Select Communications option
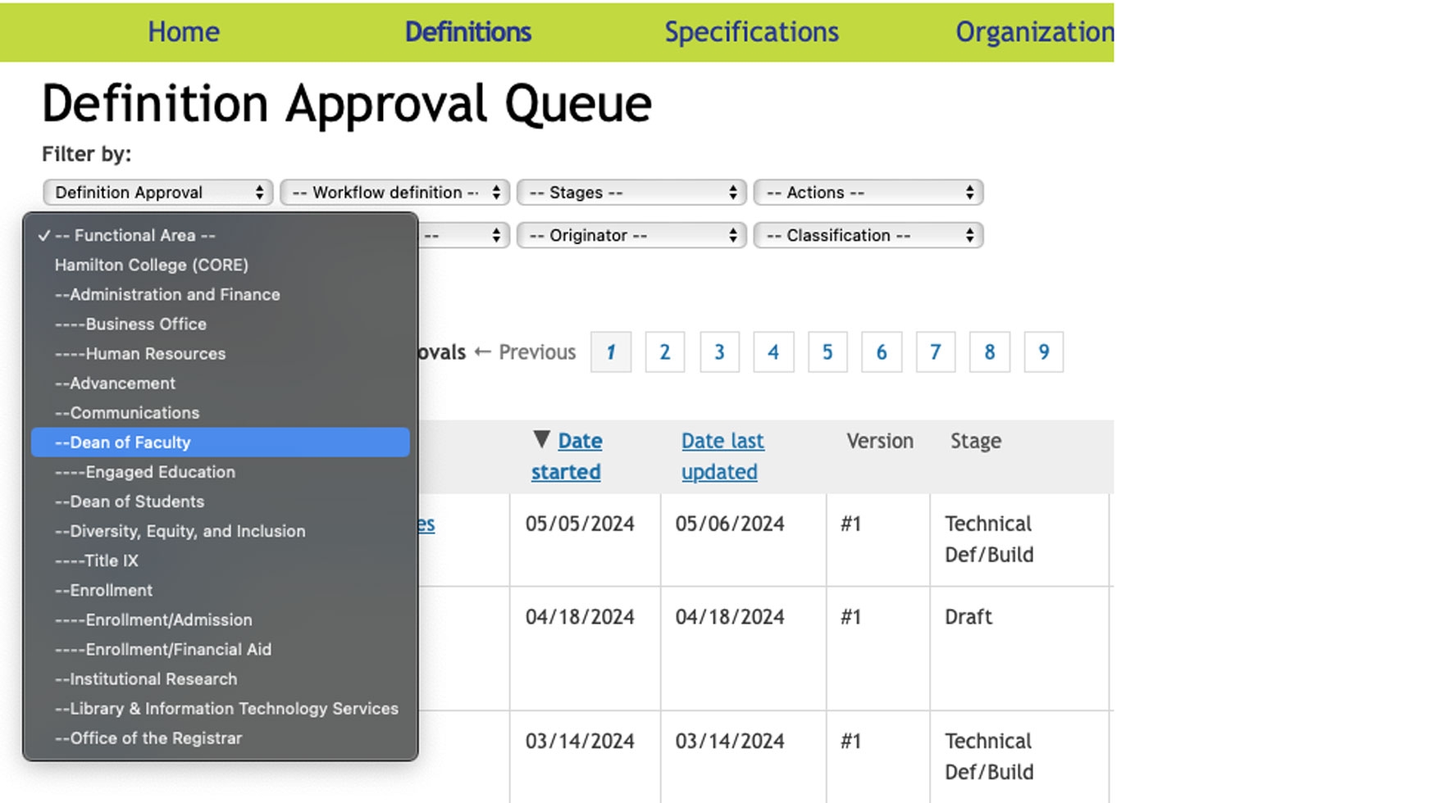1431x803 pixels. pyautogui.click(x=220, y=412)
